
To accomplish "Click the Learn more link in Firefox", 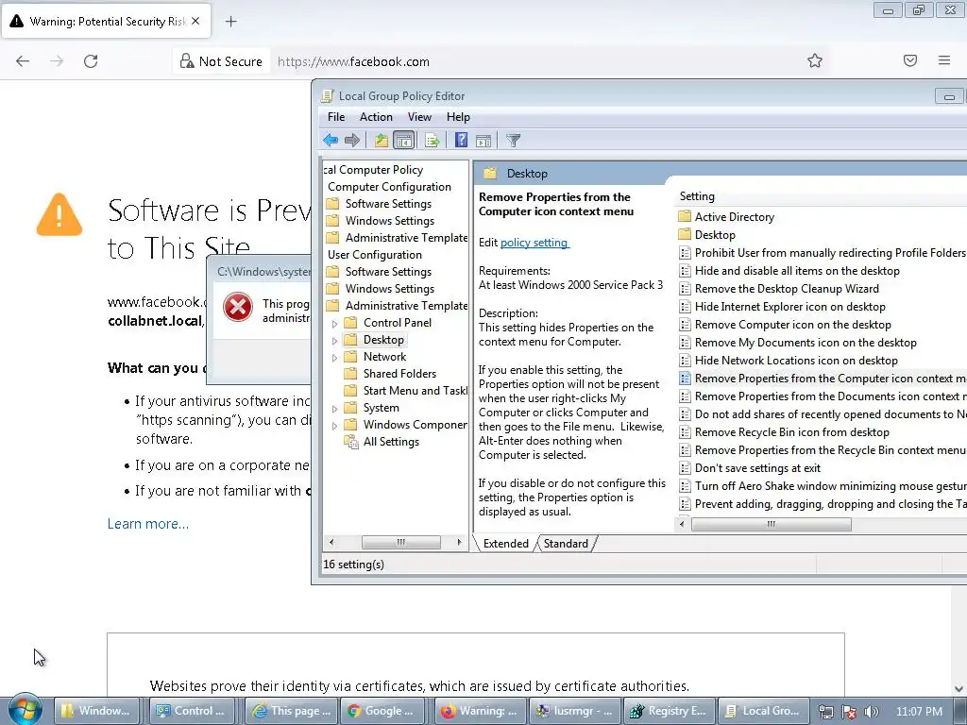I will pos(148,524).
